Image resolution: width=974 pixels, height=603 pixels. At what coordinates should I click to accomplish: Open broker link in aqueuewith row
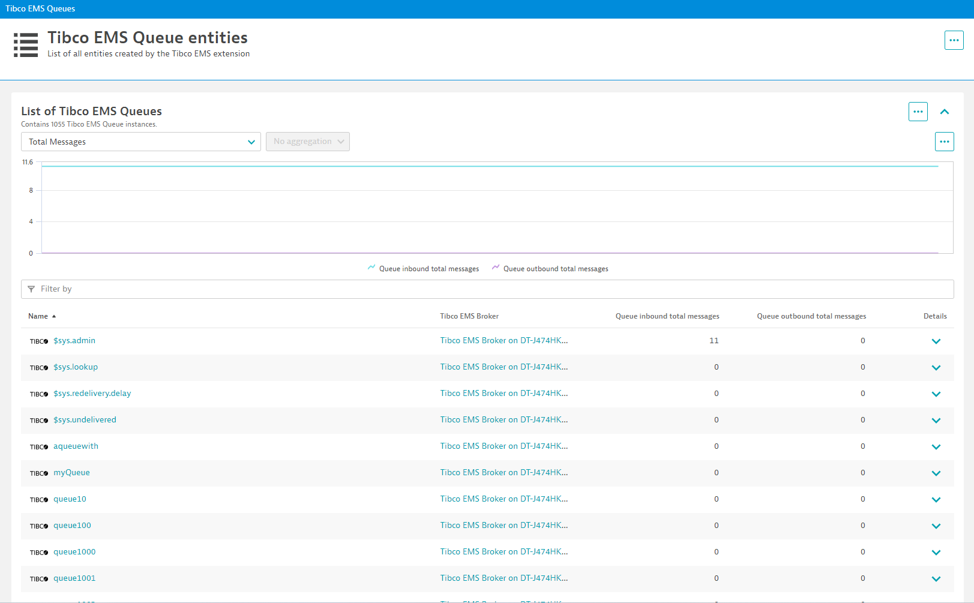pyautogui.click(x=504, y=446)
